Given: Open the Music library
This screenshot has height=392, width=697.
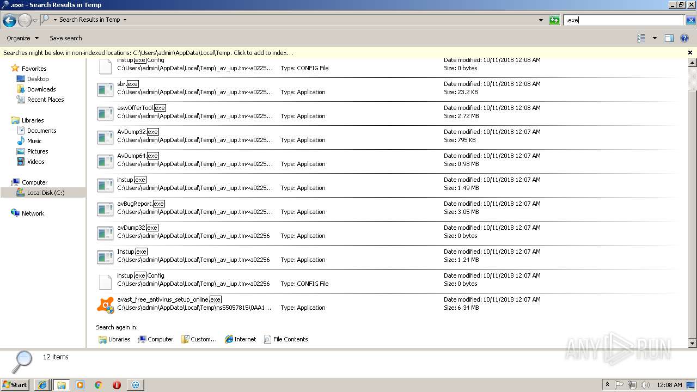Looking at the screenshot, I should point(34,141).
